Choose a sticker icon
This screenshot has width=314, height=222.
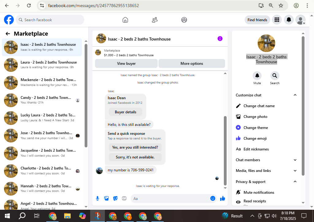point(115,199)
